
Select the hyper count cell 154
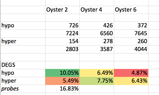coord(62,41)
